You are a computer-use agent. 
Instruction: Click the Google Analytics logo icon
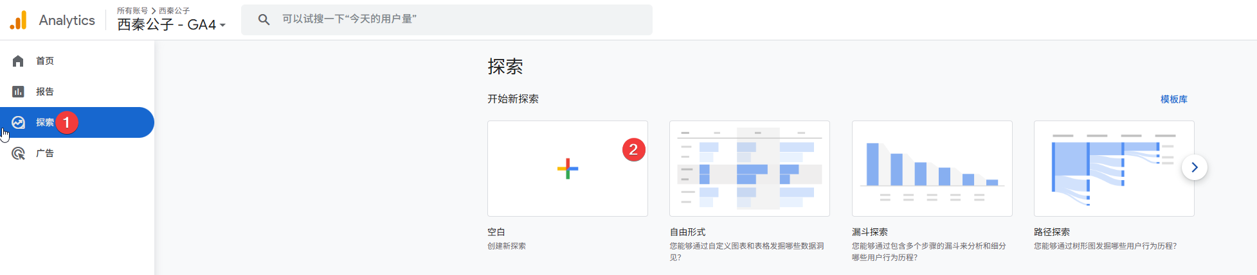point(19,21)
